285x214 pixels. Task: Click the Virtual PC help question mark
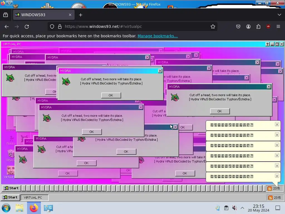point(267,44)
